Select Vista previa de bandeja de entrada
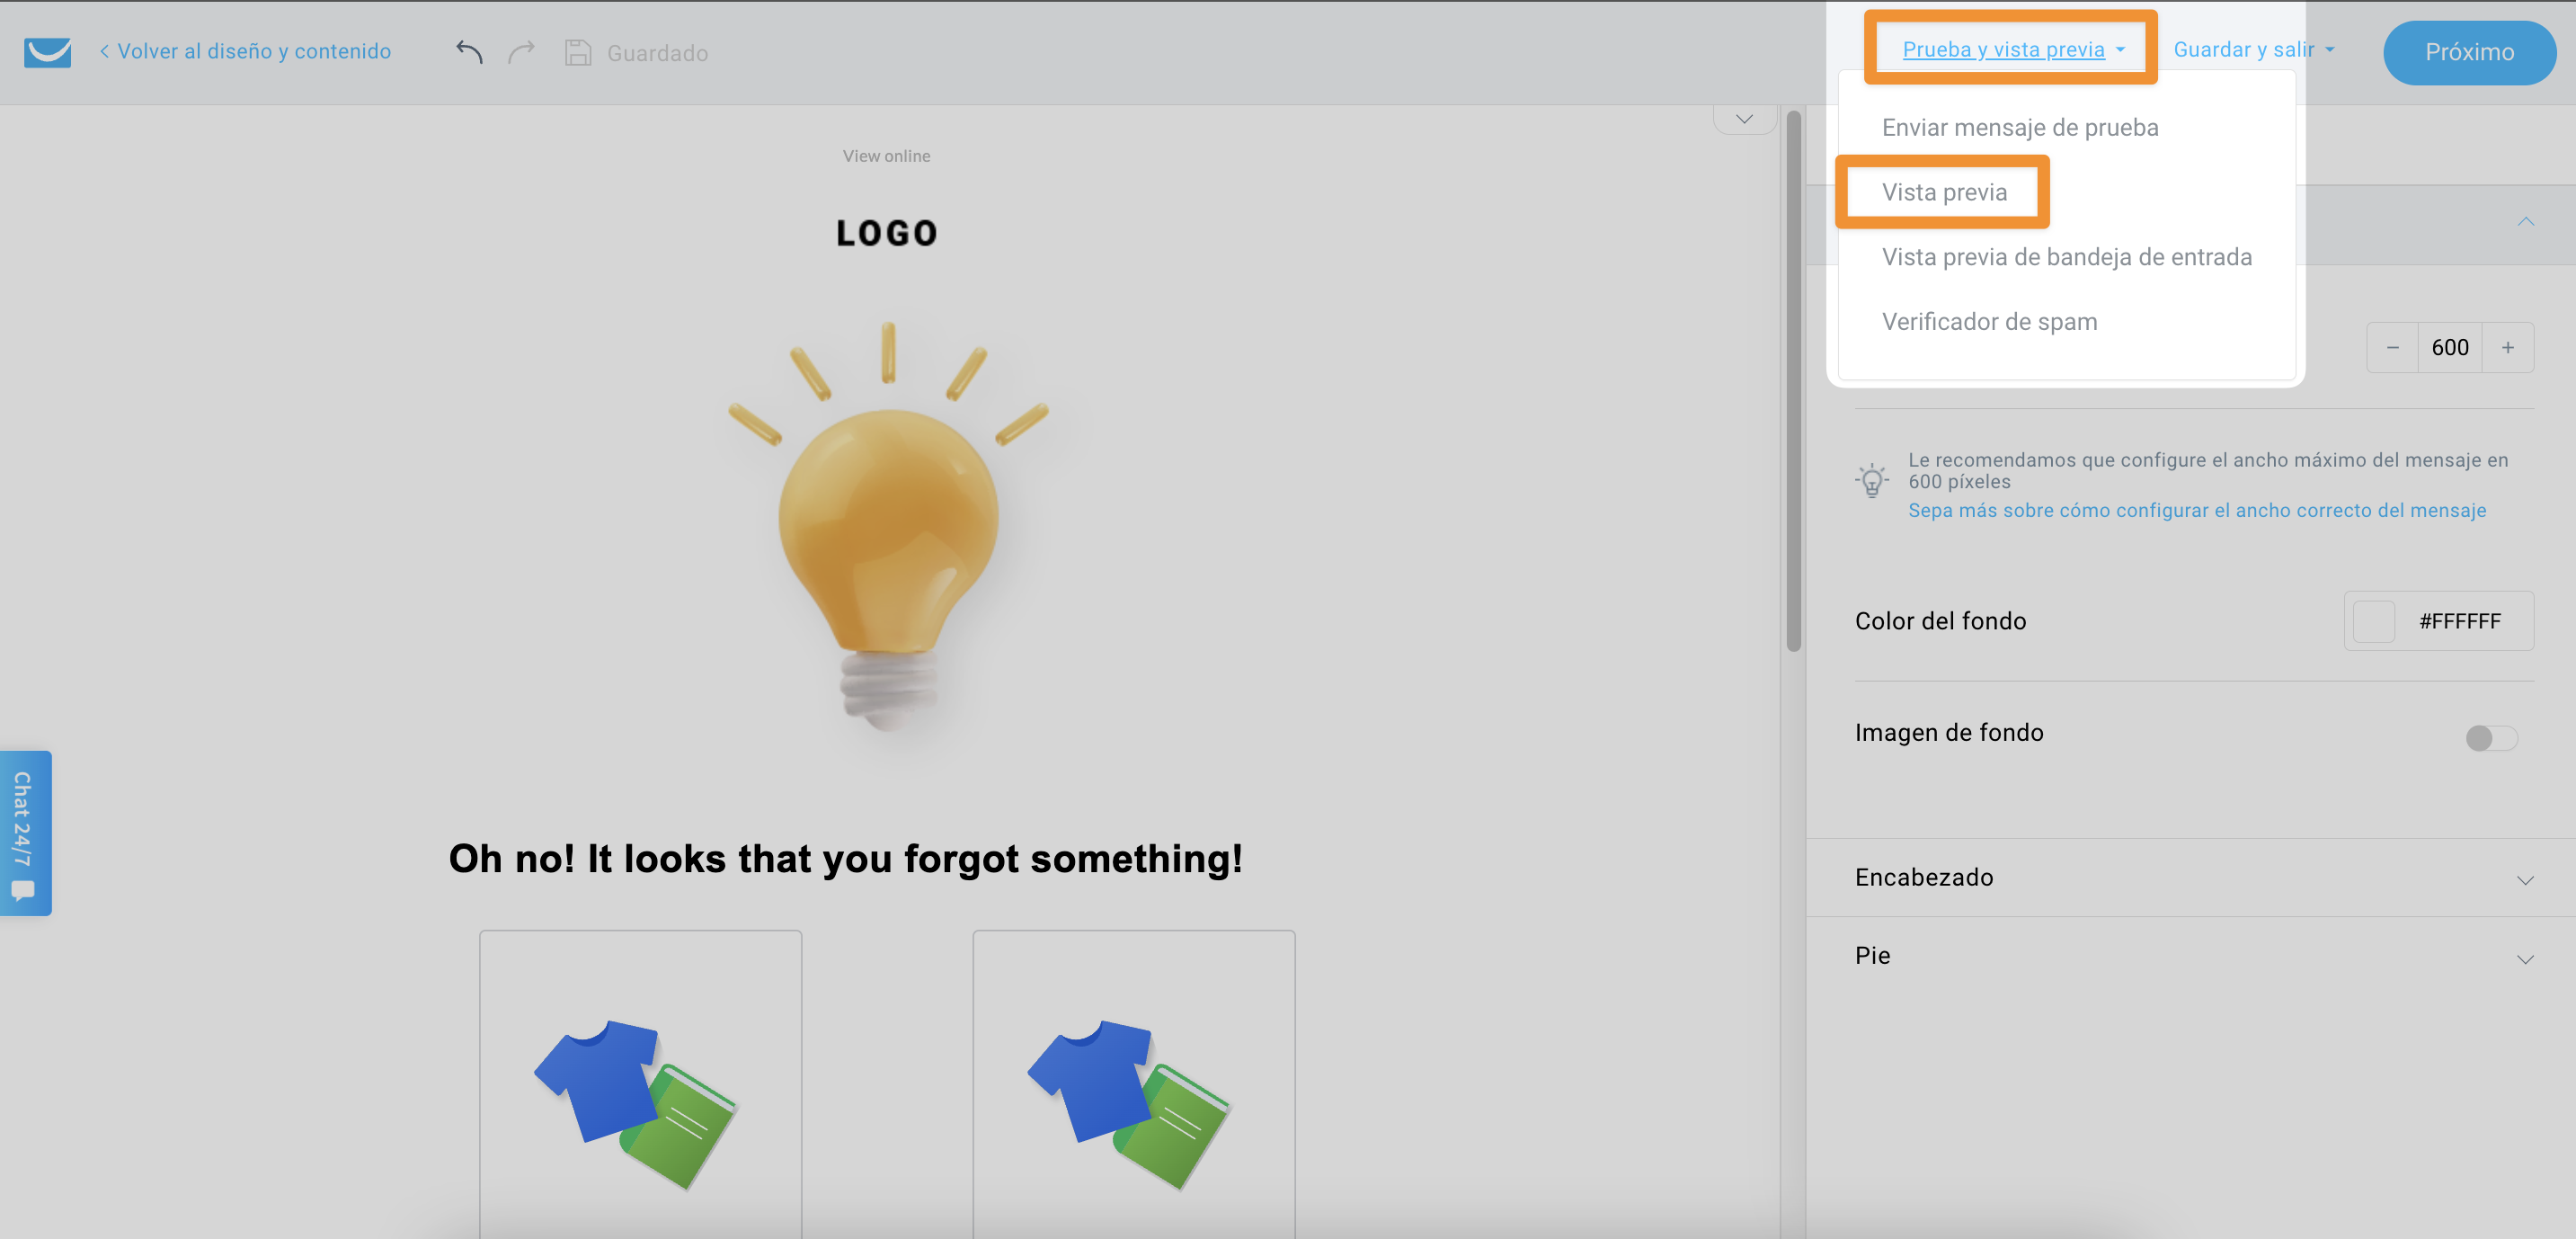Viewport: 2576px width, 1239px height. pyautogui.click(x=2066, y=257)
